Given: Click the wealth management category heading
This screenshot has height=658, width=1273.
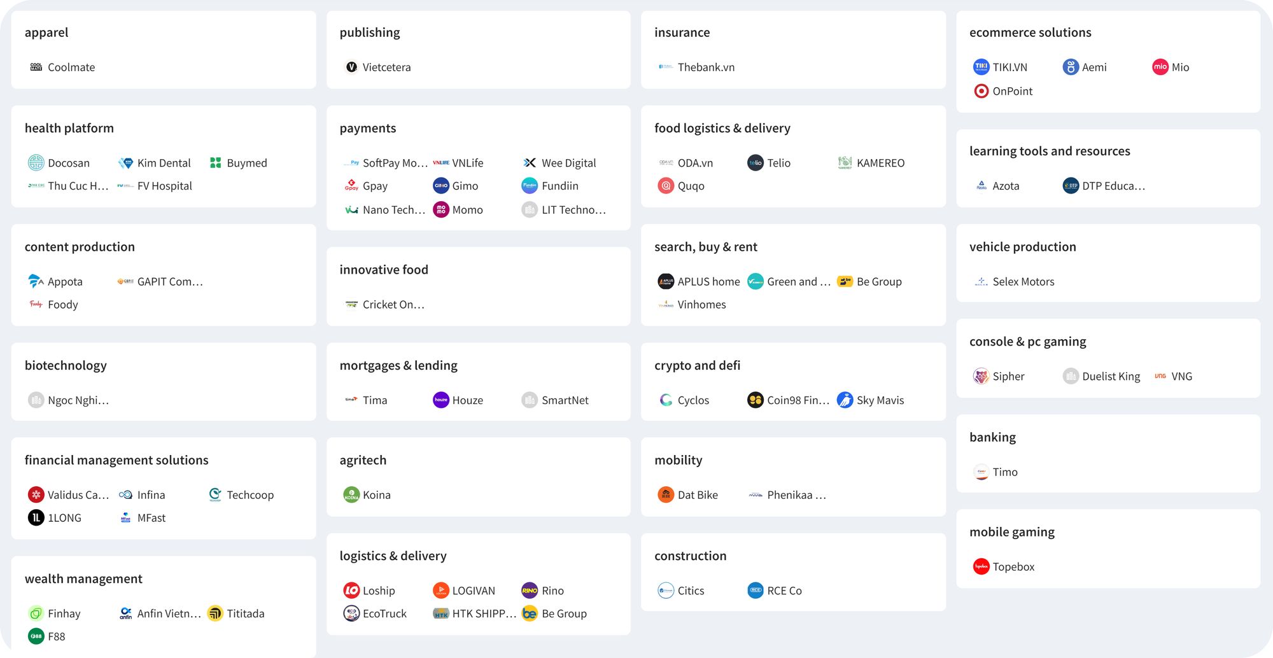Looking at the screenshot, I should 83,578.
